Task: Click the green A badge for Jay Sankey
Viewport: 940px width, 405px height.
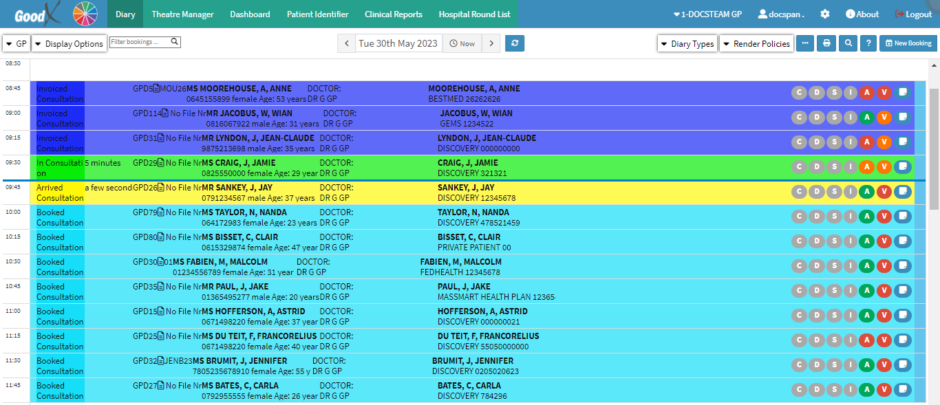Action: pos(867,192)
